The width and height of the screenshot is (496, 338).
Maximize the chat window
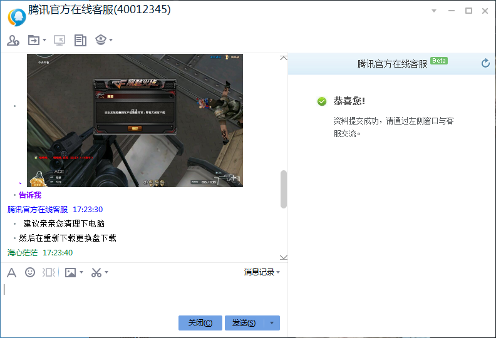468,11
